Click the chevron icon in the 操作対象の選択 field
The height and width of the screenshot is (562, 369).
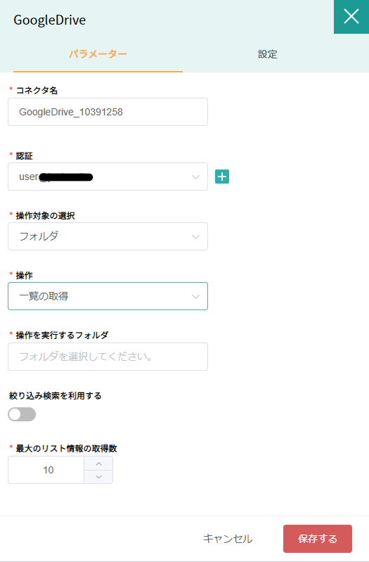pyautogui.click(x=195, y=236)
